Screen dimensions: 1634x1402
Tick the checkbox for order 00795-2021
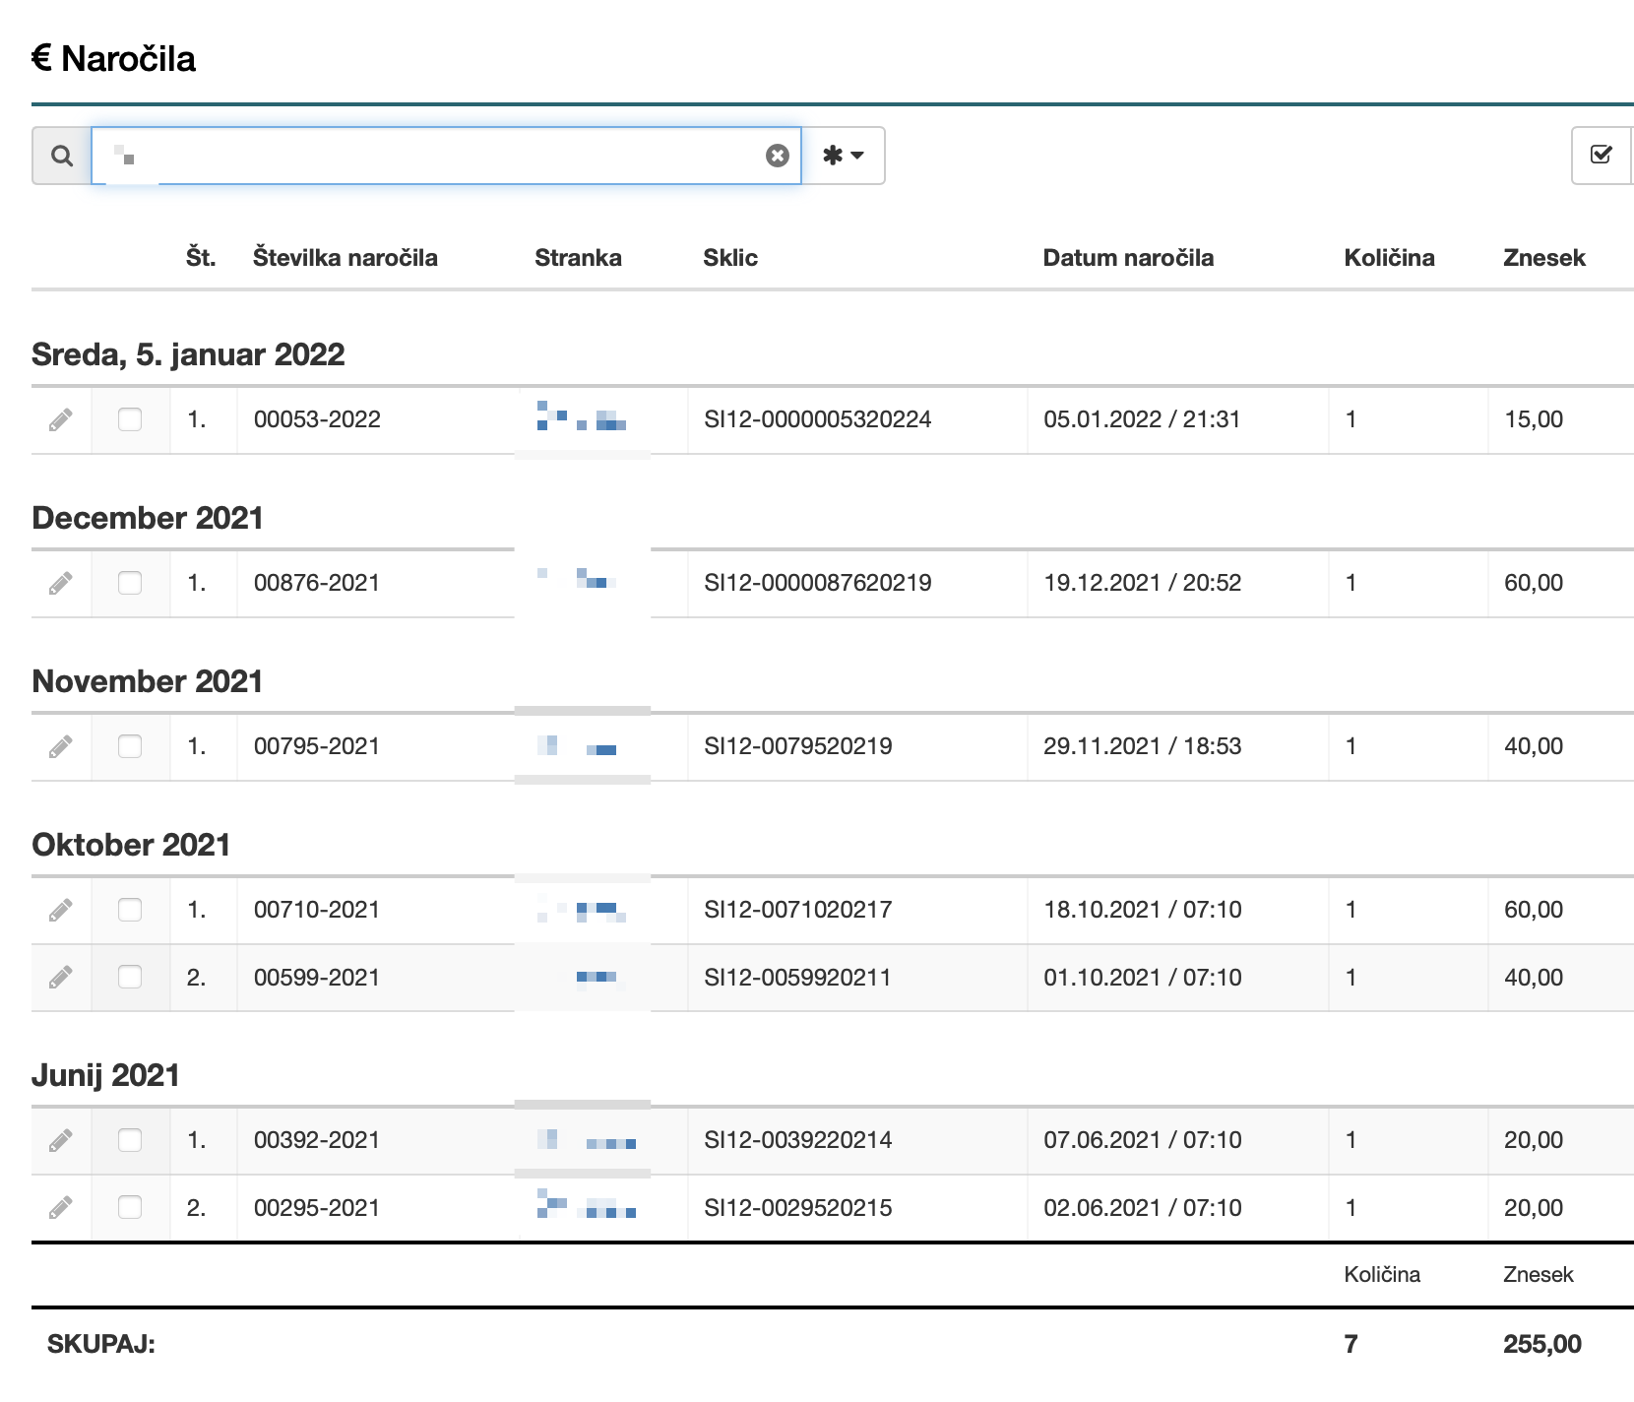tap(130, 746)
